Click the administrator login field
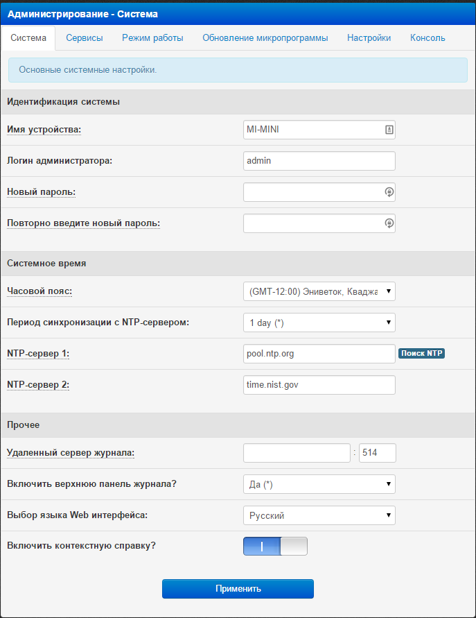This screenshot has width=476, height=618. (319, 161)
